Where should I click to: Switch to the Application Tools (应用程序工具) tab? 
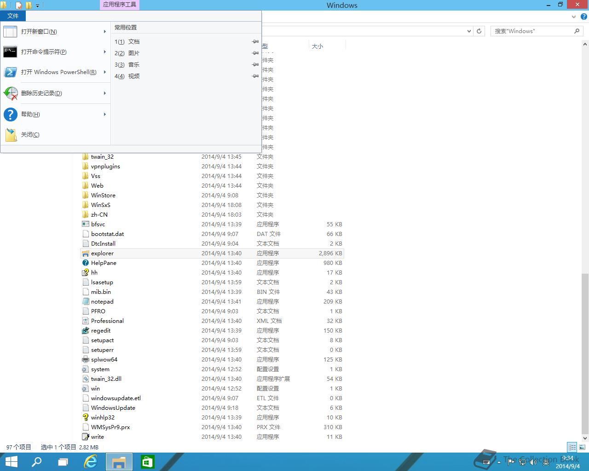click(119, 5)
